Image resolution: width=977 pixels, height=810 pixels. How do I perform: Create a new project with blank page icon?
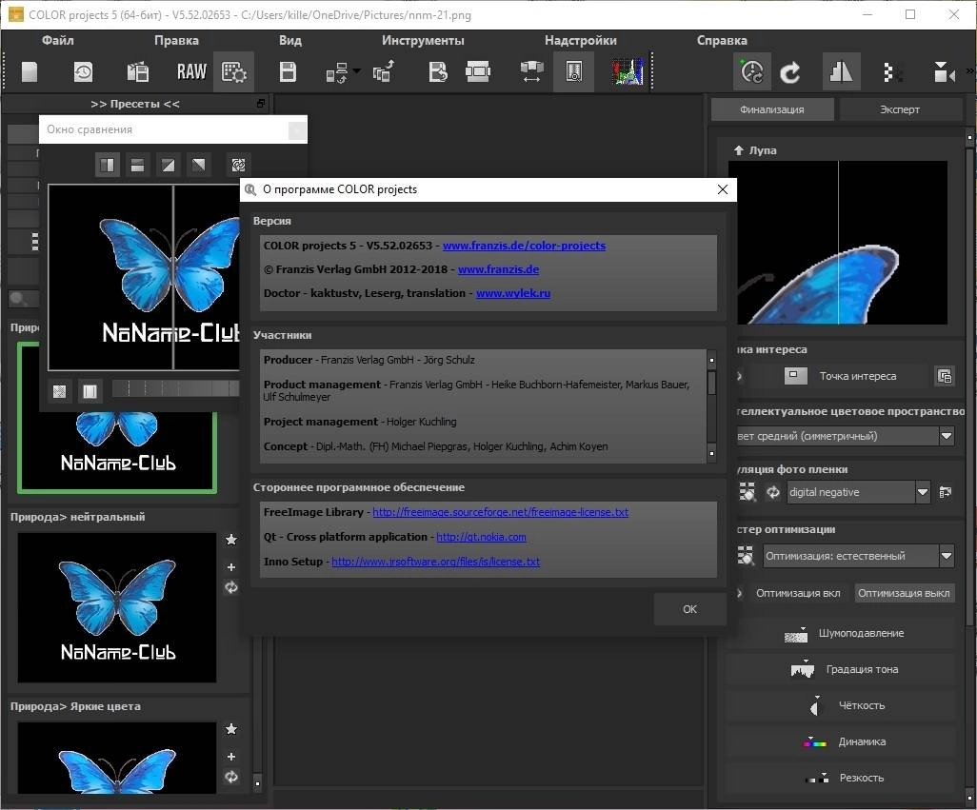pos(30,72)
